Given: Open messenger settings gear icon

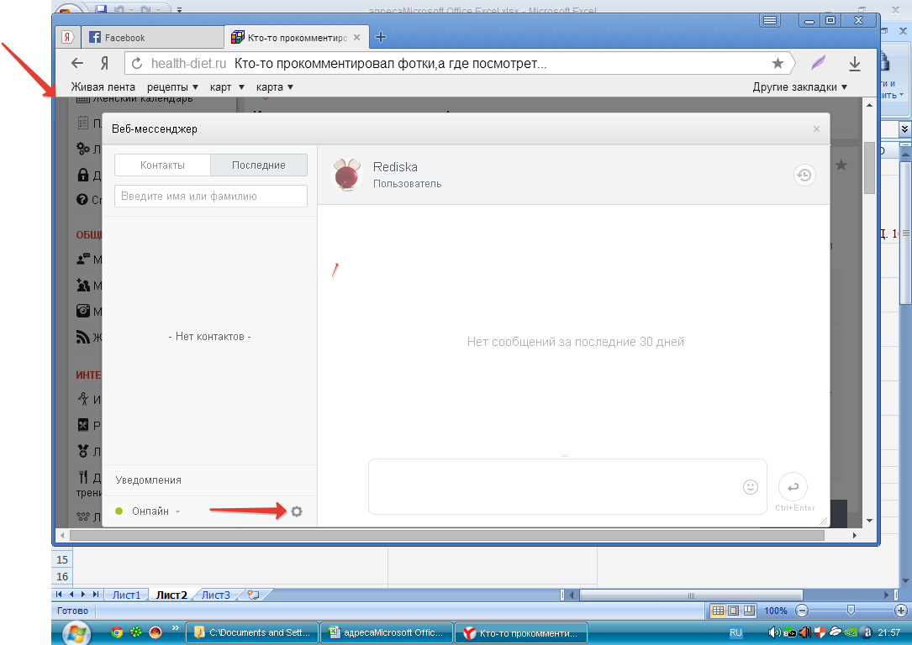Looking at the screenshot, I should (296, 511).
